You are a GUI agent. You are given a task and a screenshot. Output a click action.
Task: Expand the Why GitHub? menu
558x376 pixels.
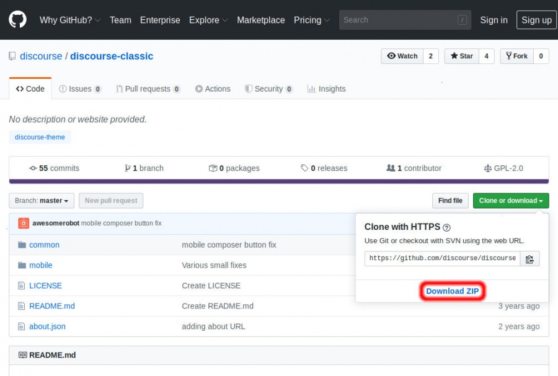tap(70, 20)
